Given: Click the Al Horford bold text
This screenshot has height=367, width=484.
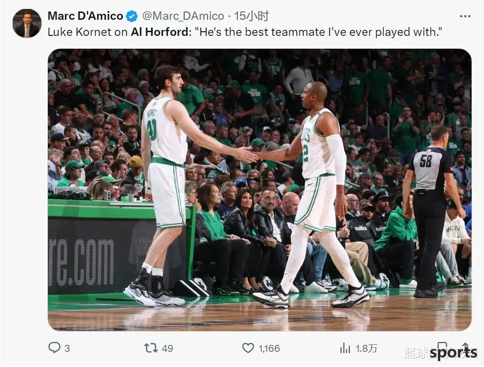Looking at the screenshot, I should (159, 32).
